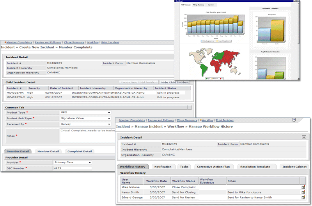The image size is (312, 206).
Task: Select the Corrective Action Plan tab
Action: [213, 167]
